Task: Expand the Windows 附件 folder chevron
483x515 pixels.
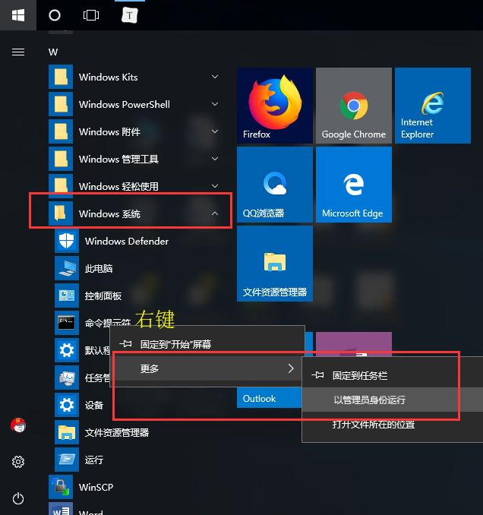Action: tap(215, 131)
